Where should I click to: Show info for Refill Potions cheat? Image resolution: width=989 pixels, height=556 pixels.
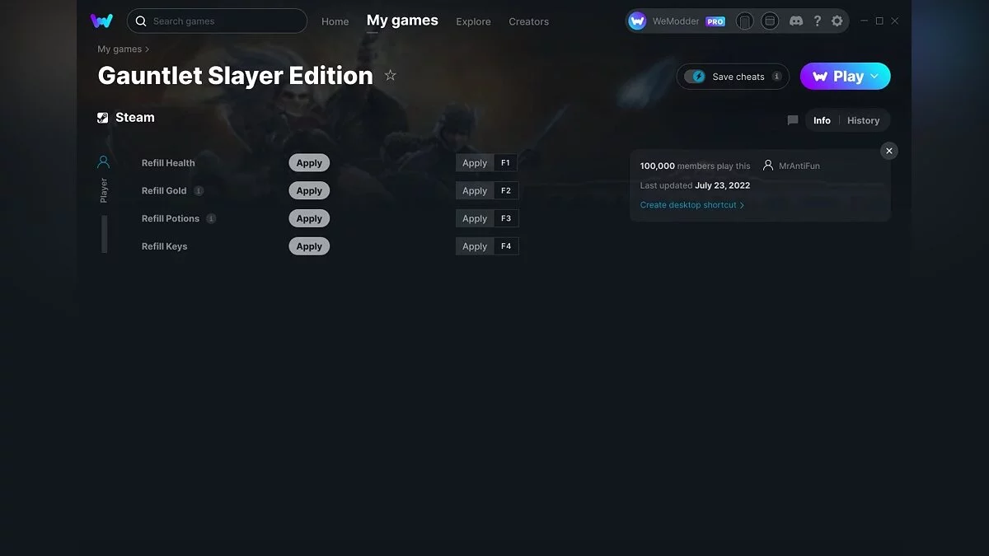[x=211, y=218]
